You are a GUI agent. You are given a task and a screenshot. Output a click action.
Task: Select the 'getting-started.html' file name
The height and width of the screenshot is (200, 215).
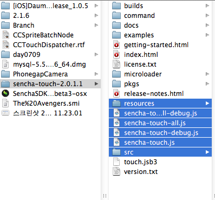coord(157,45)
